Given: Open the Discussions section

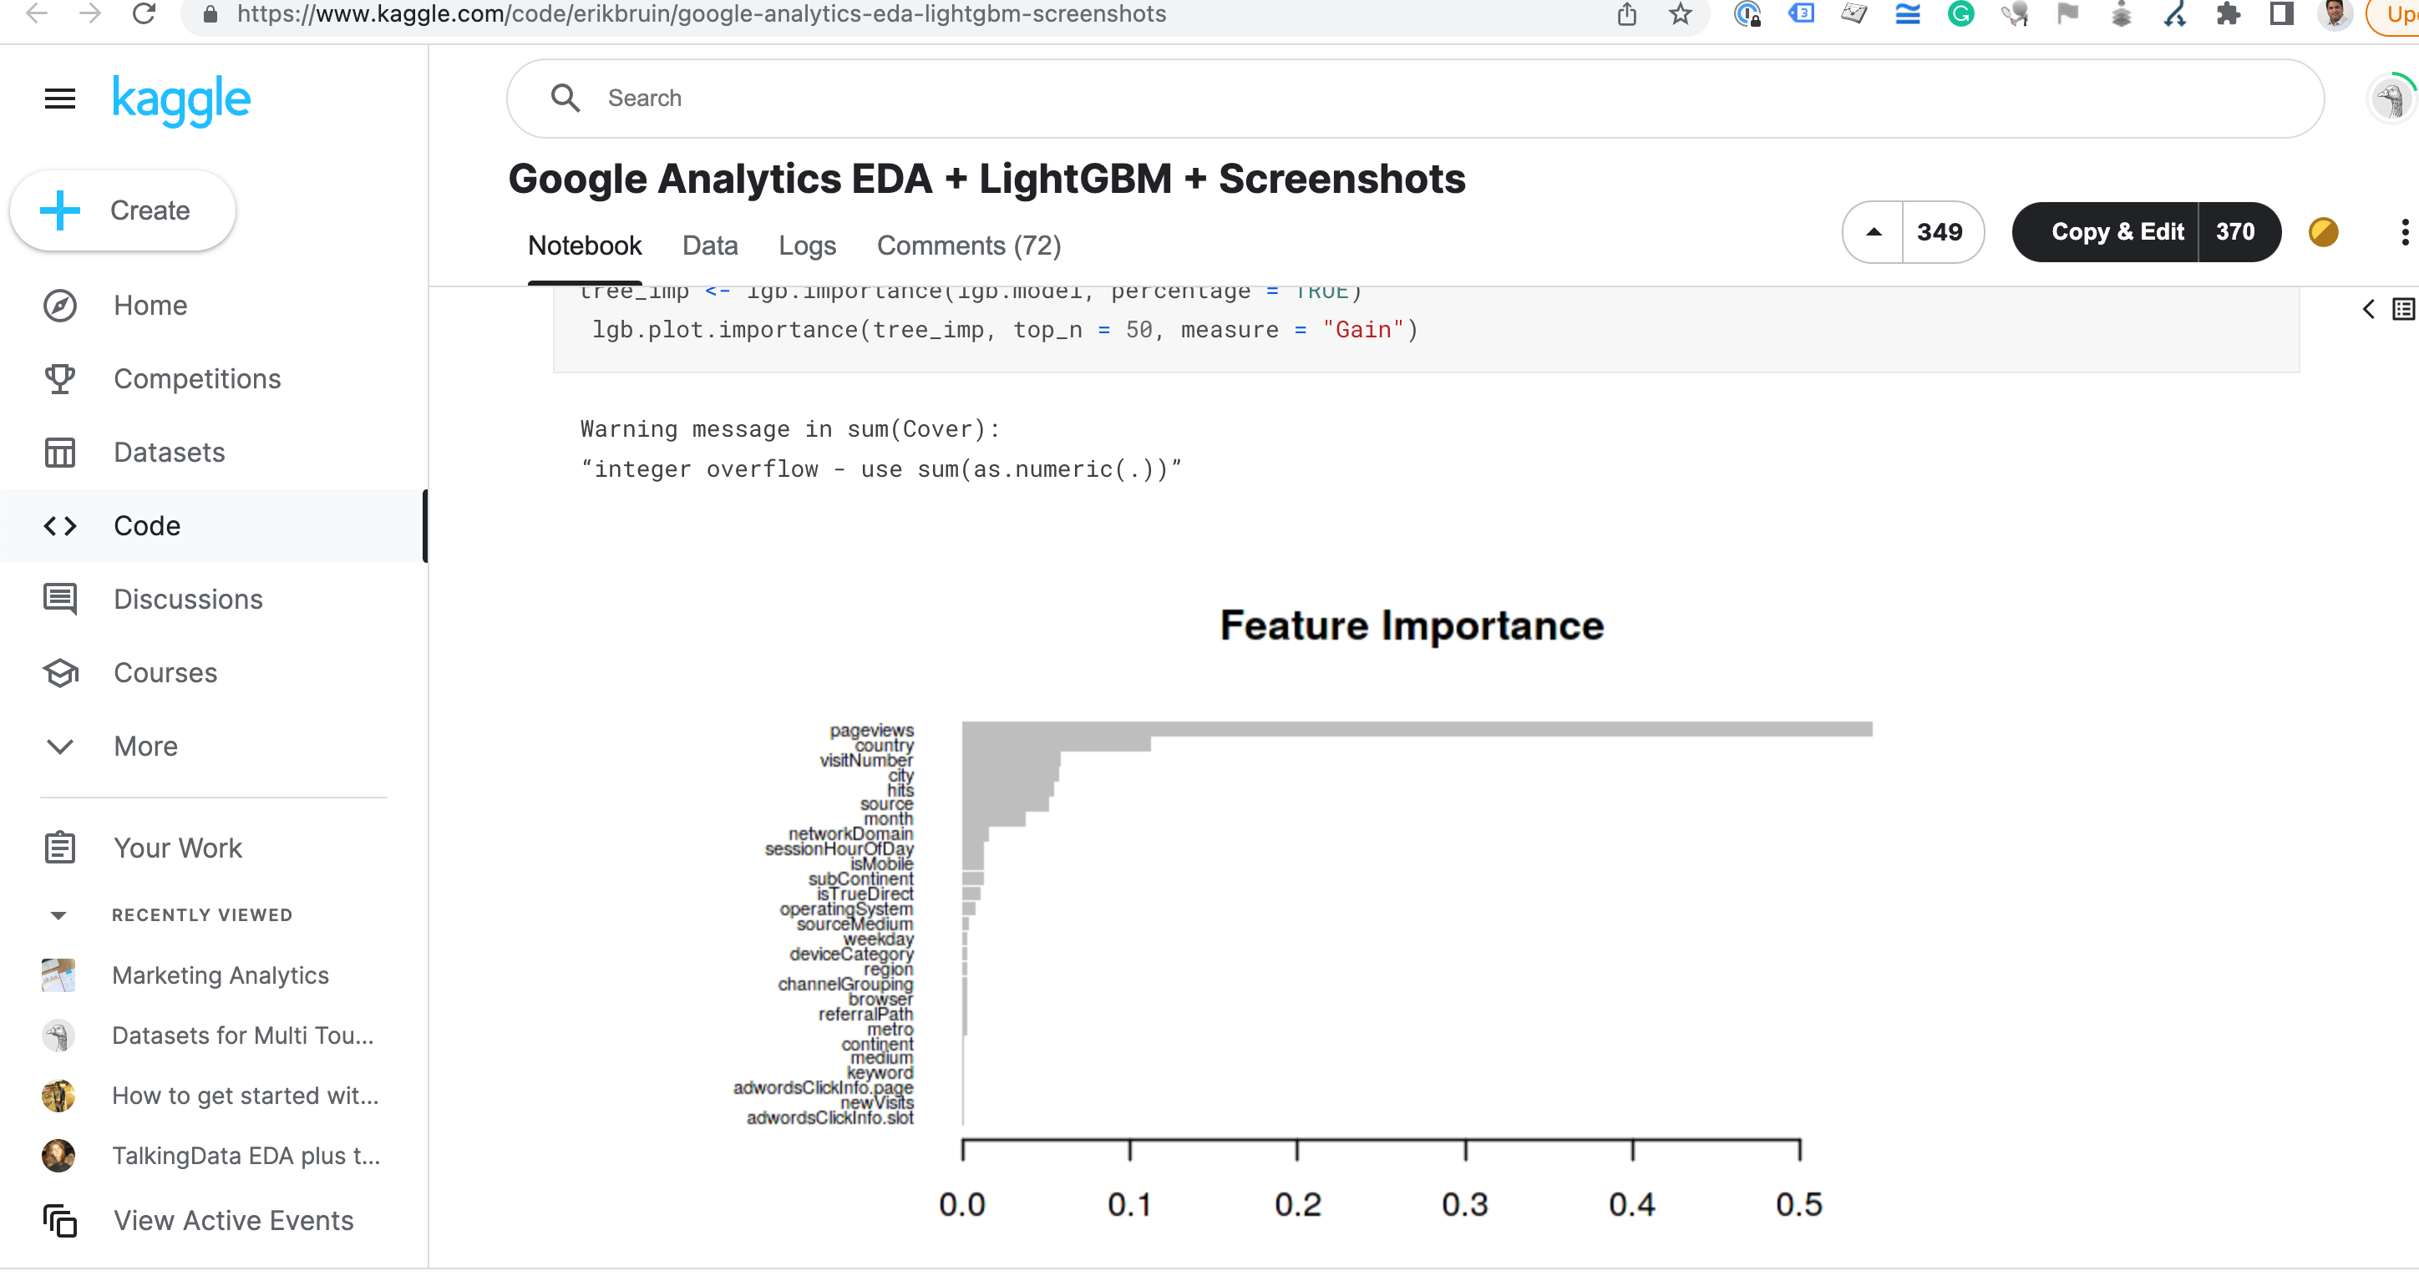Looking at the screenshot, I should point(59,598).
